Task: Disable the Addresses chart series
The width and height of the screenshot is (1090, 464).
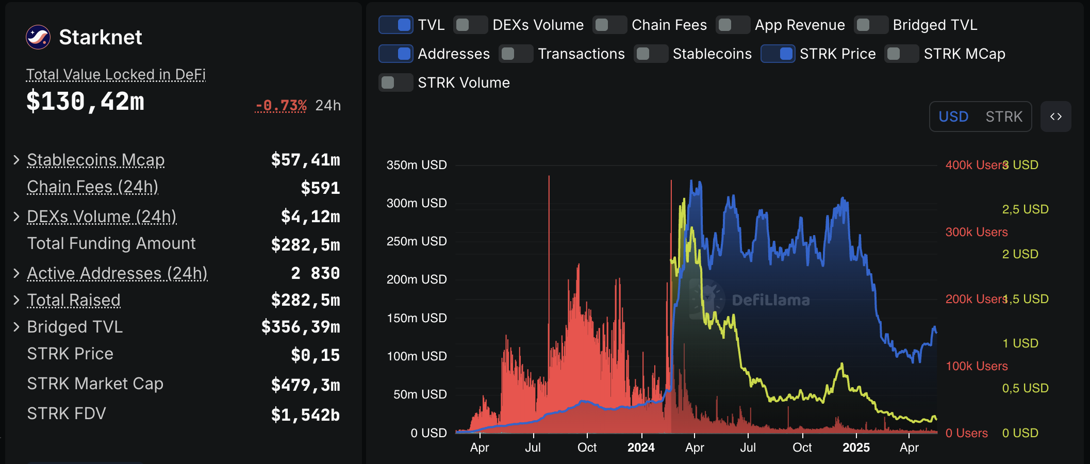Action: pos(396,54)
